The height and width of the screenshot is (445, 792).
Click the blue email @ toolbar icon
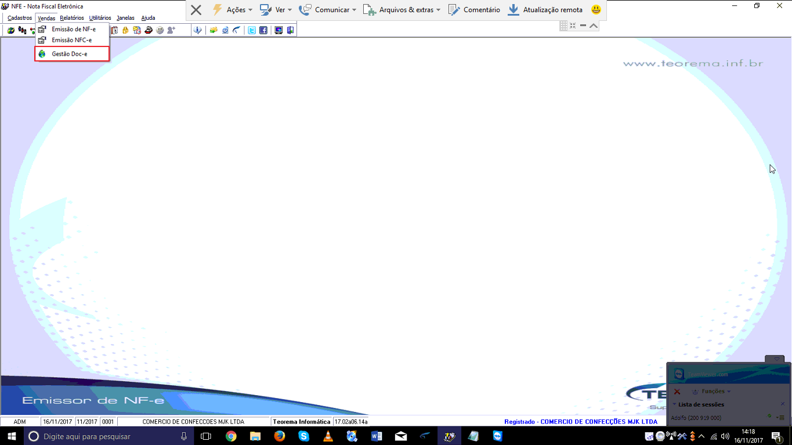(x=225, y=30)
